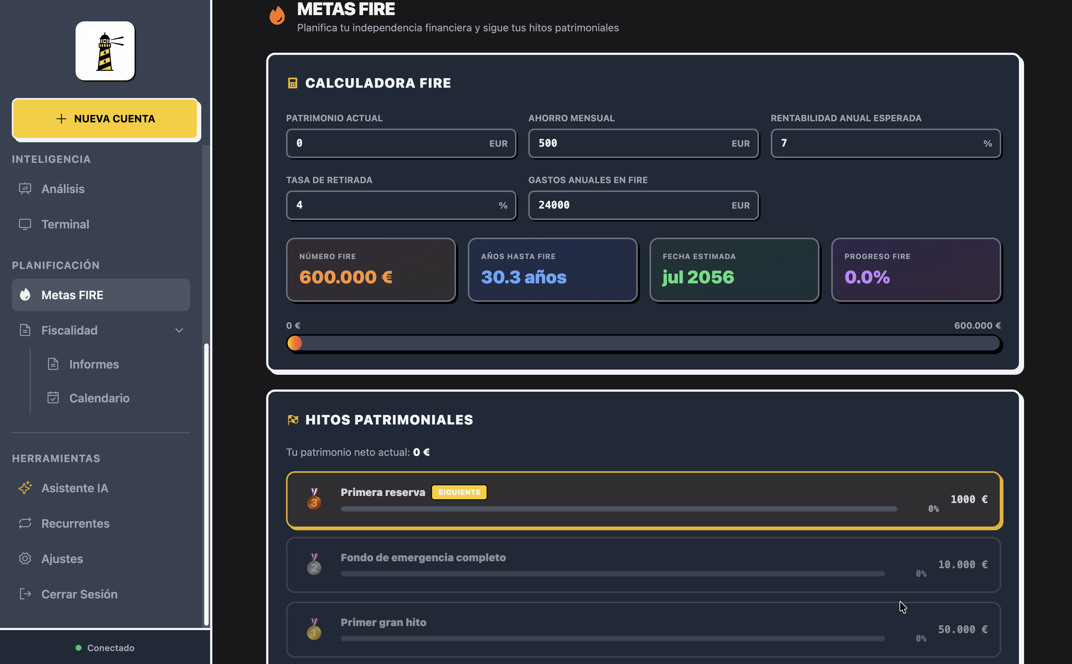The width and height of the screenshot is (1072, 664).
Task: Open Recurrentes tool
Action: click(101, 523)
